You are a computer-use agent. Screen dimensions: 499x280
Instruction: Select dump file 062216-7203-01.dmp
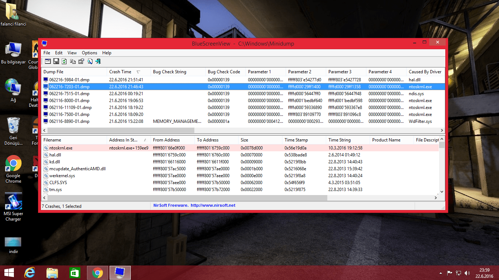click(x=243, y=87)
